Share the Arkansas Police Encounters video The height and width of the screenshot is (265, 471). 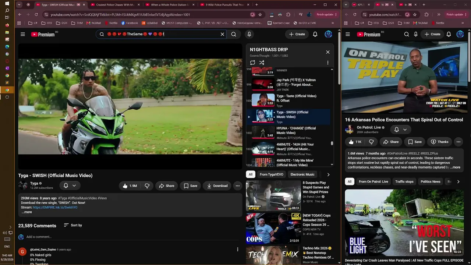(391, 142)
